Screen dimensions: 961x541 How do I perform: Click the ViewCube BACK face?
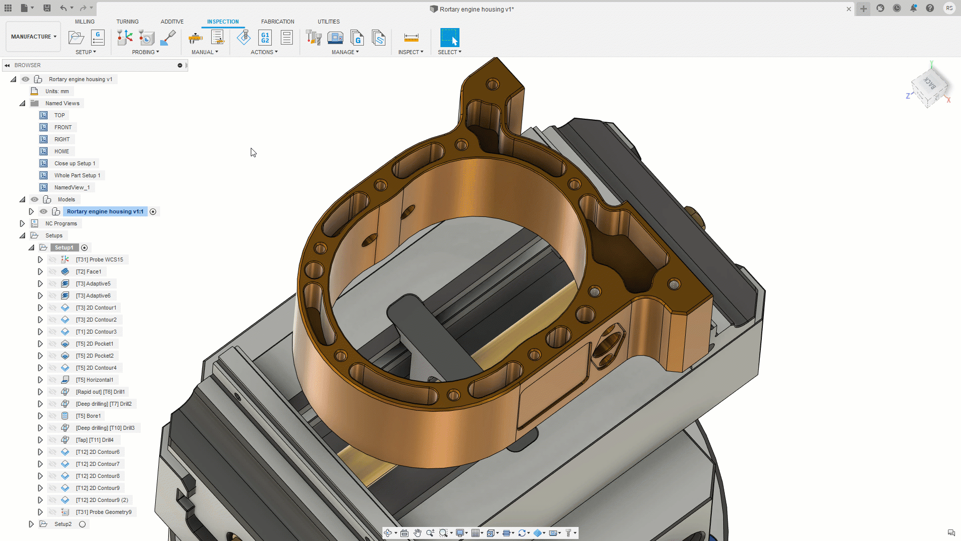(x=929, y=84)
